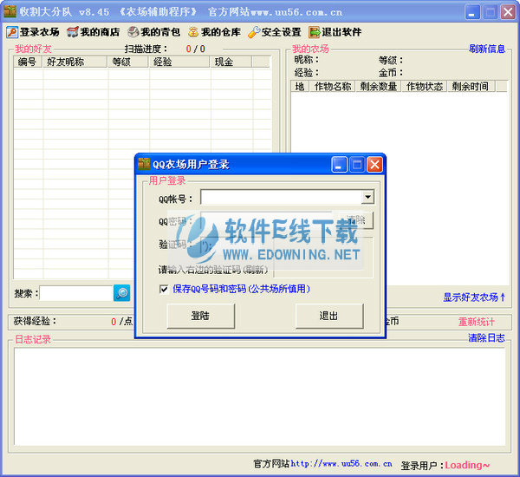
Task: Click the 剩余数量 column header
Action: pyautogui.click(x=379, y=87)
